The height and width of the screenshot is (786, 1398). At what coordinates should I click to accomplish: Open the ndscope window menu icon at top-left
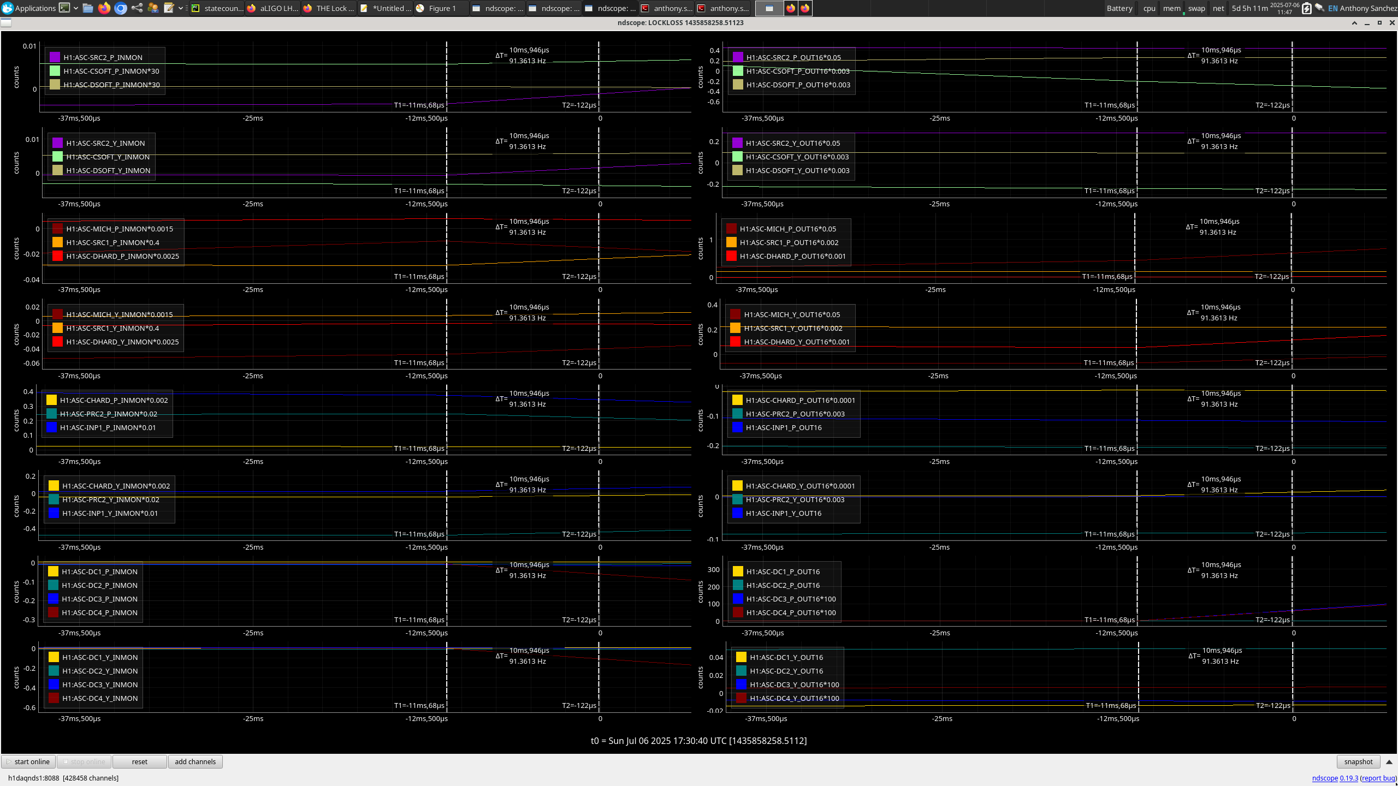6,22
